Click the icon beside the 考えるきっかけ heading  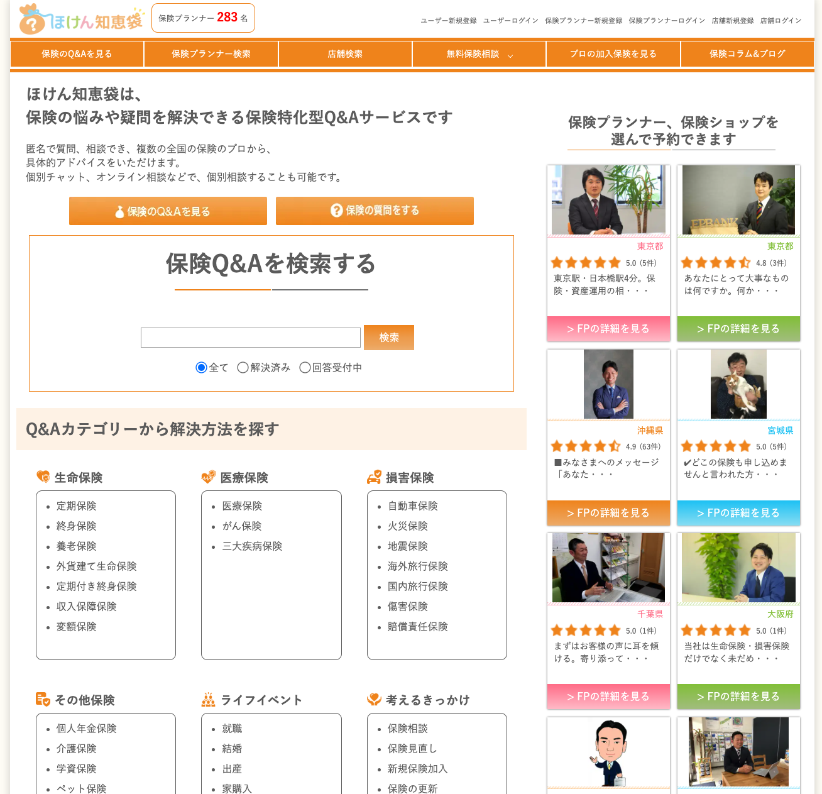pos(374,699)
